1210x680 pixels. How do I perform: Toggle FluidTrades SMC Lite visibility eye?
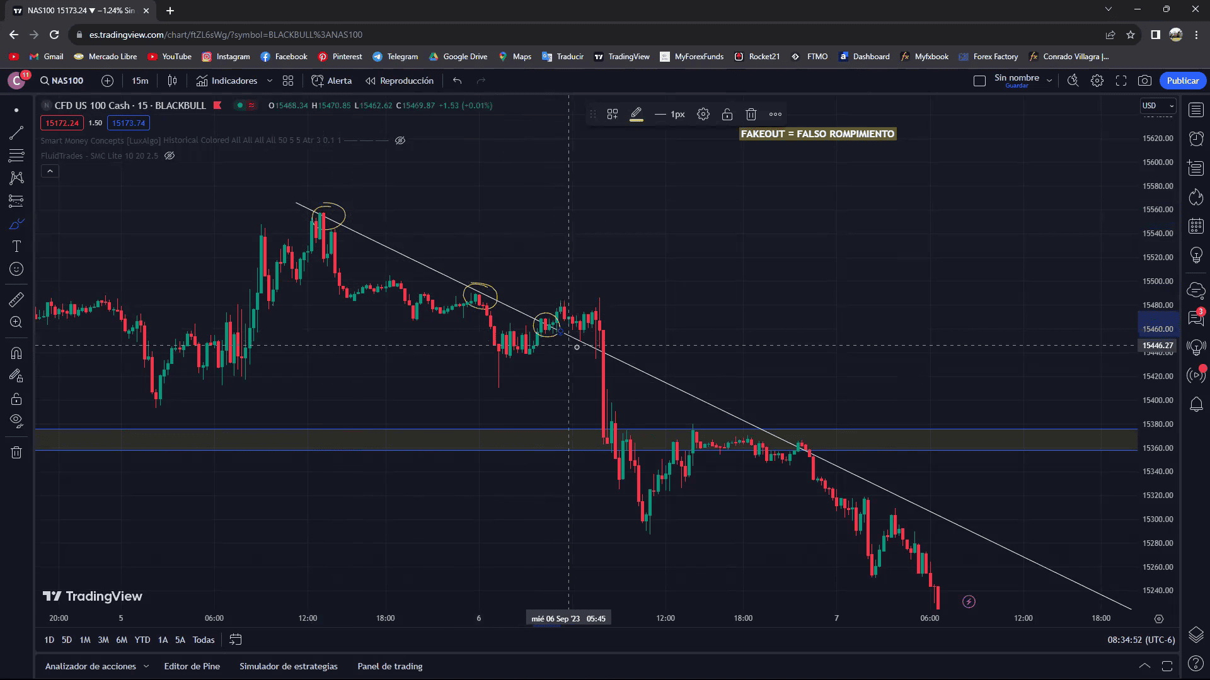coord(170,156)
